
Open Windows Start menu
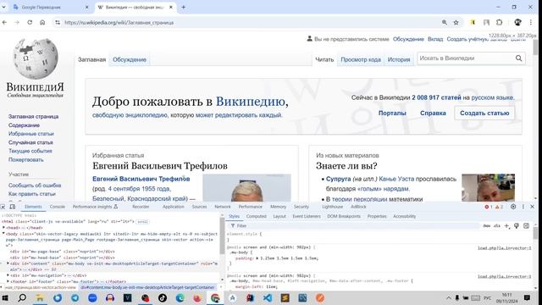click(5, 297)
